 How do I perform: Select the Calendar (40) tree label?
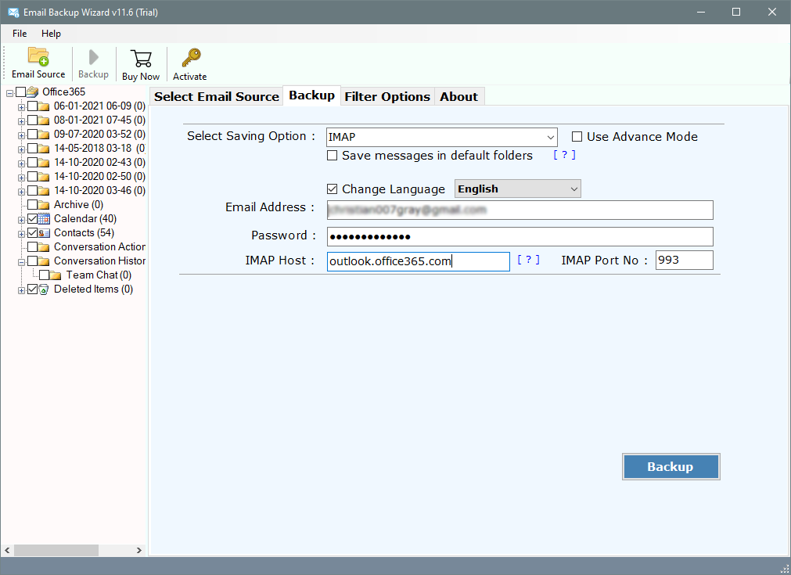coord(85,219)
